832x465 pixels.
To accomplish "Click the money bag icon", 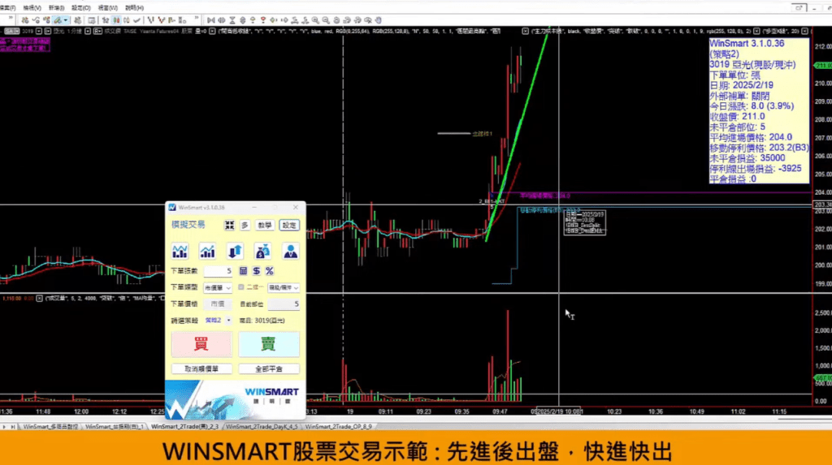I will click(262, 251).
